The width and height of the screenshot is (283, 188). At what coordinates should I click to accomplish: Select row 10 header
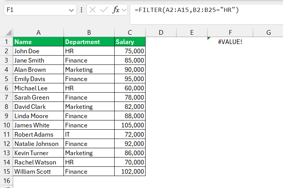pyautogui.click(x=6, y=125)
